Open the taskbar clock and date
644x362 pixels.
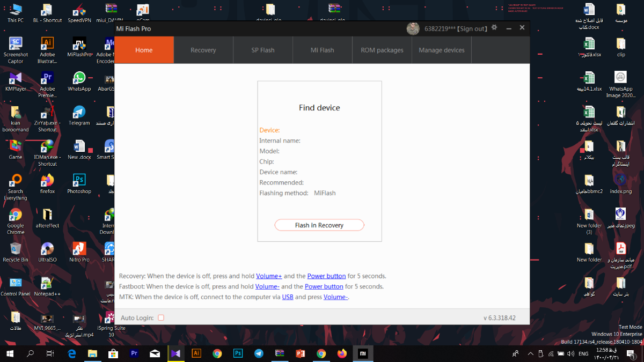[x=606, y=353]
